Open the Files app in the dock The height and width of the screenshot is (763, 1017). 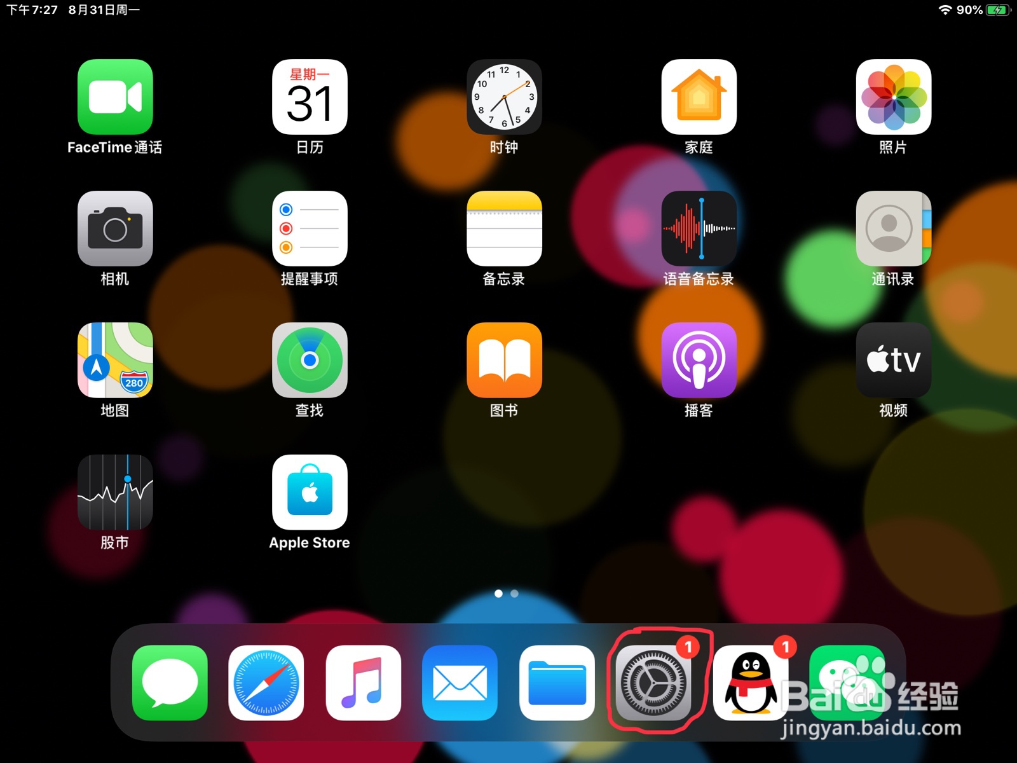click(557, 683)
